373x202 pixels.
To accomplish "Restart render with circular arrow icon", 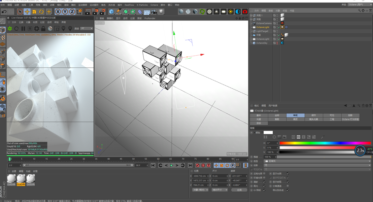I will [x=16, y=29].
